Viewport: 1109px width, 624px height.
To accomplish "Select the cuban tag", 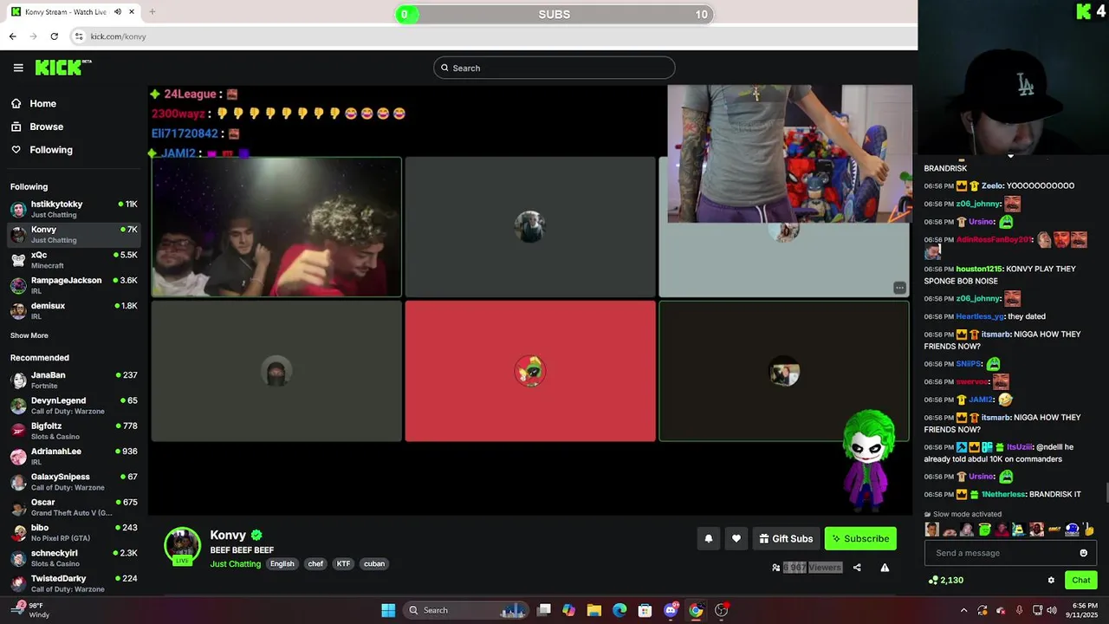I will click(x=374, y=563).
